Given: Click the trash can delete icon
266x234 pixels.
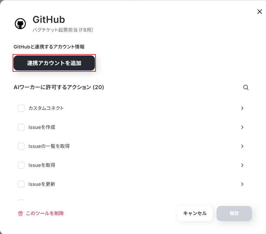Looking at the screenshot, I should coord(20,214).
